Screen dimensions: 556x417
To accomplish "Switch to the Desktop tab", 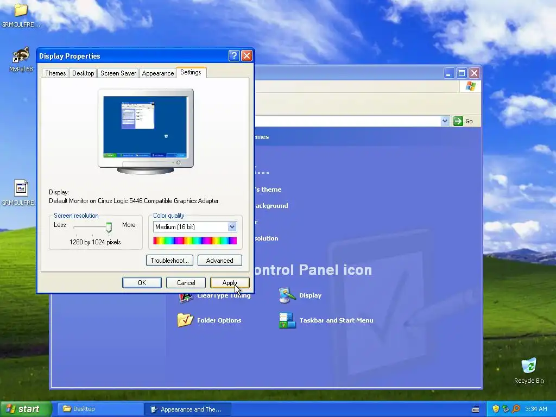I will click(83, 73).
